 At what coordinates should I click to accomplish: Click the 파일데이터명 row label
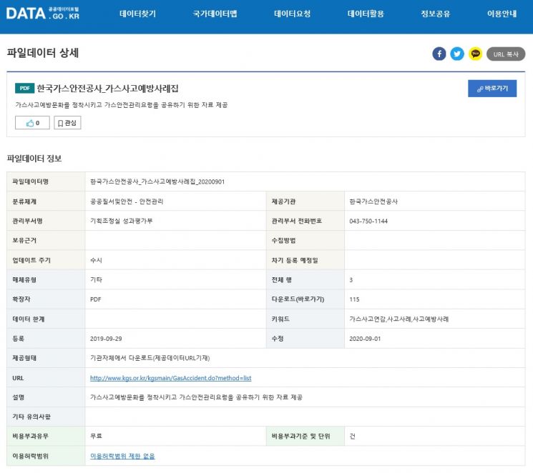tap(30, 181)
